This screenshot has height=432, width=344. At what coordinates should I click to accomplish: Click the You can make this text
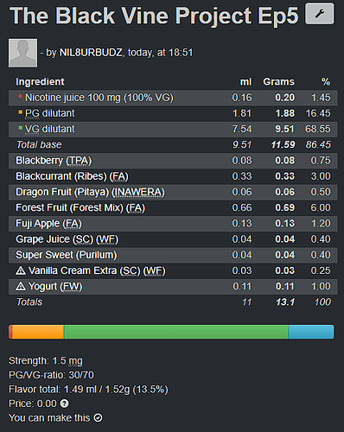[x=49, y=417]
